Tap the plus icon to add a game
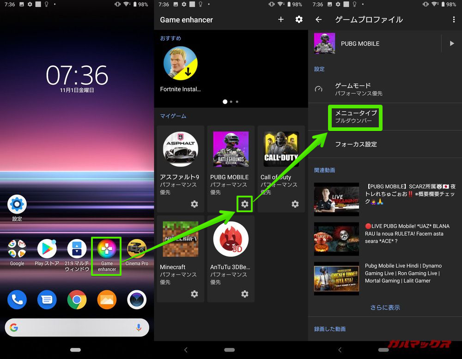 (280, 19)
